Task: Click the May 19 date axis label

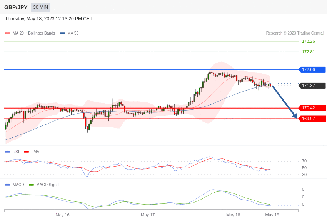Action: (x=272, y=215)
